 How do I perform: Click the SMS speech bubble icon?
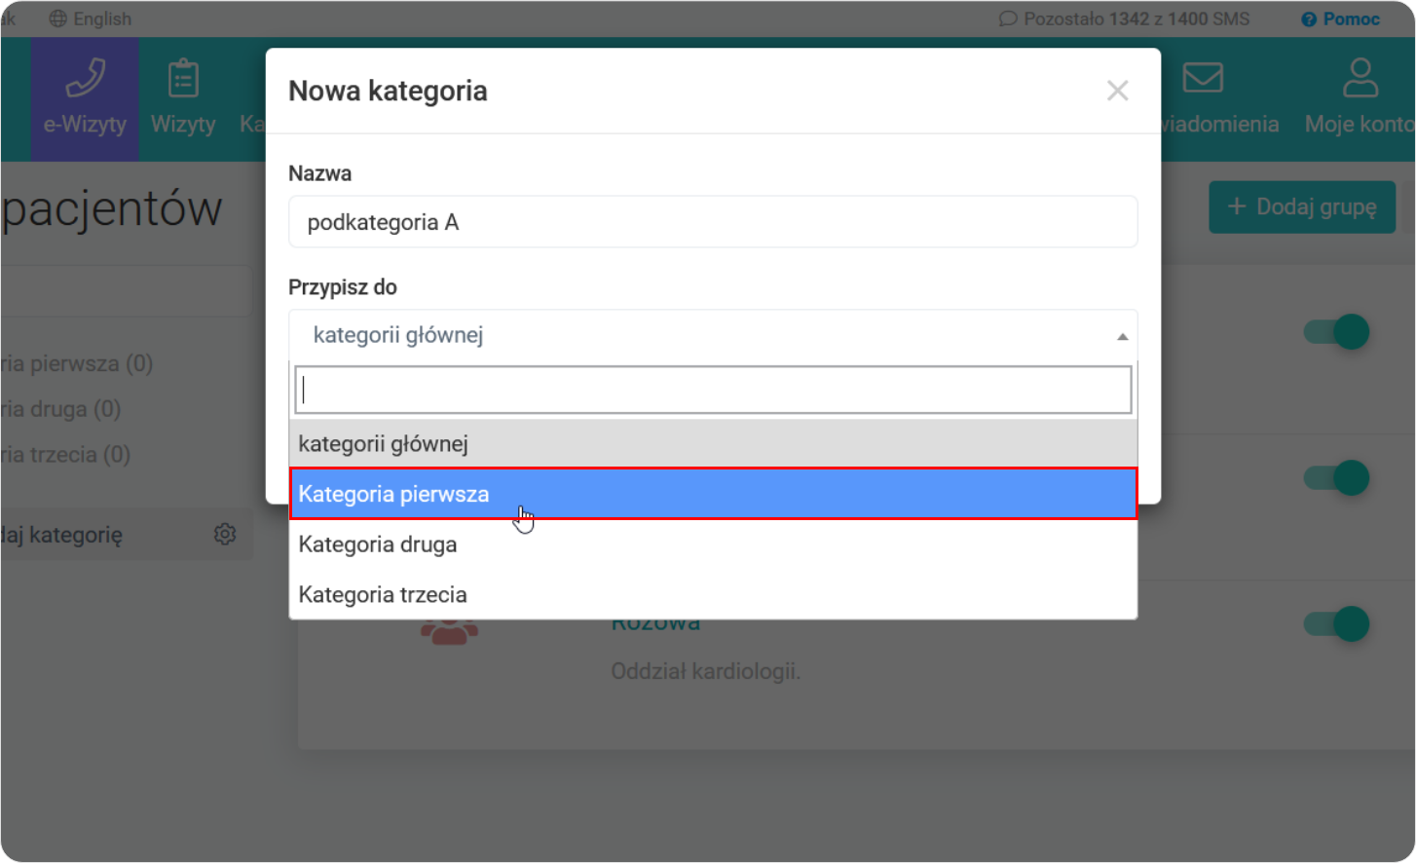(1008, 19)
